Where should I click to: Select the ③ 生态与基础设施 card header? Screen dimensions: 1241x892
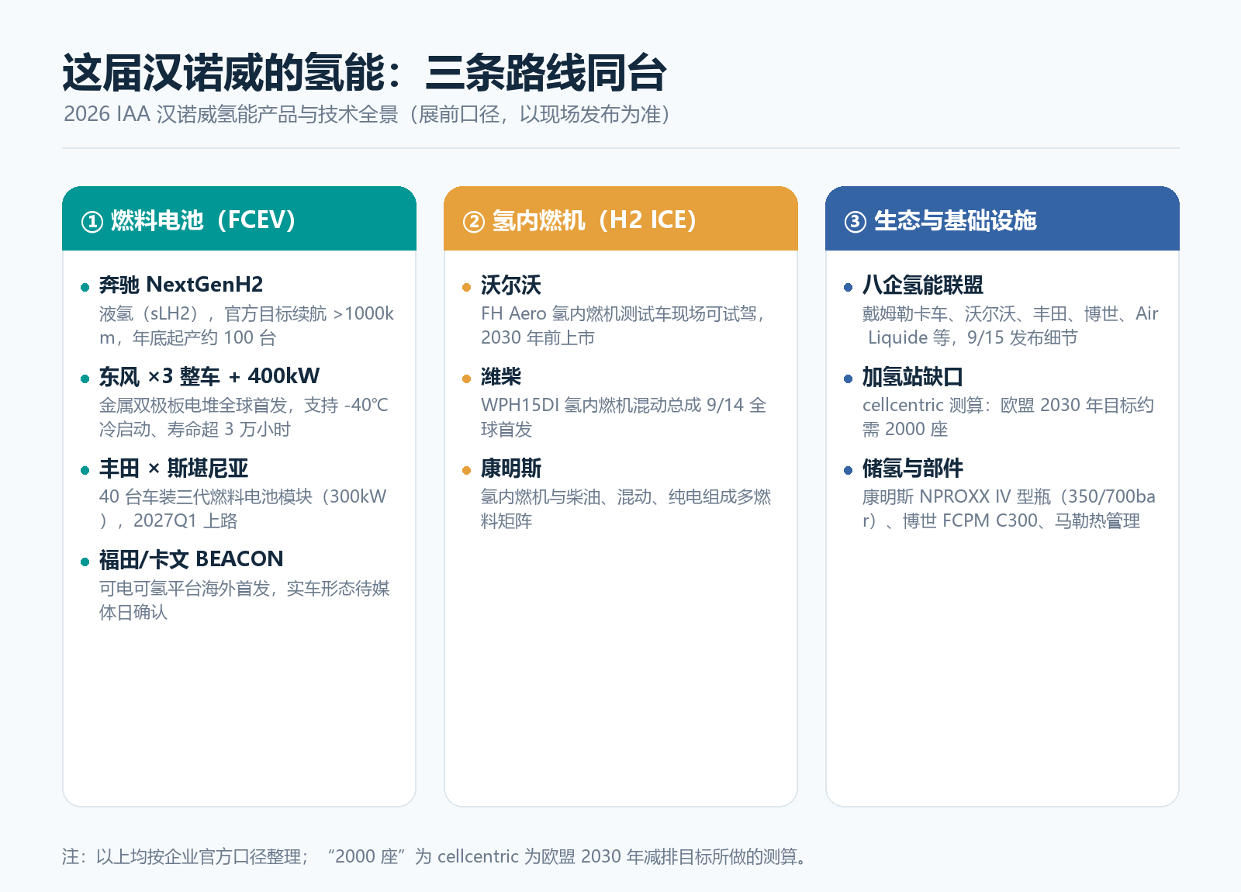(x=1002, y=219)
